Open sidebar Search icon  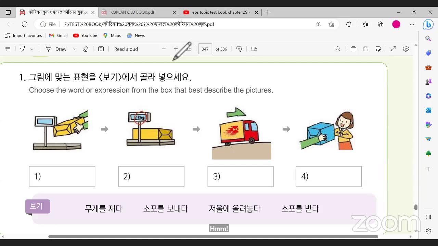428,38
